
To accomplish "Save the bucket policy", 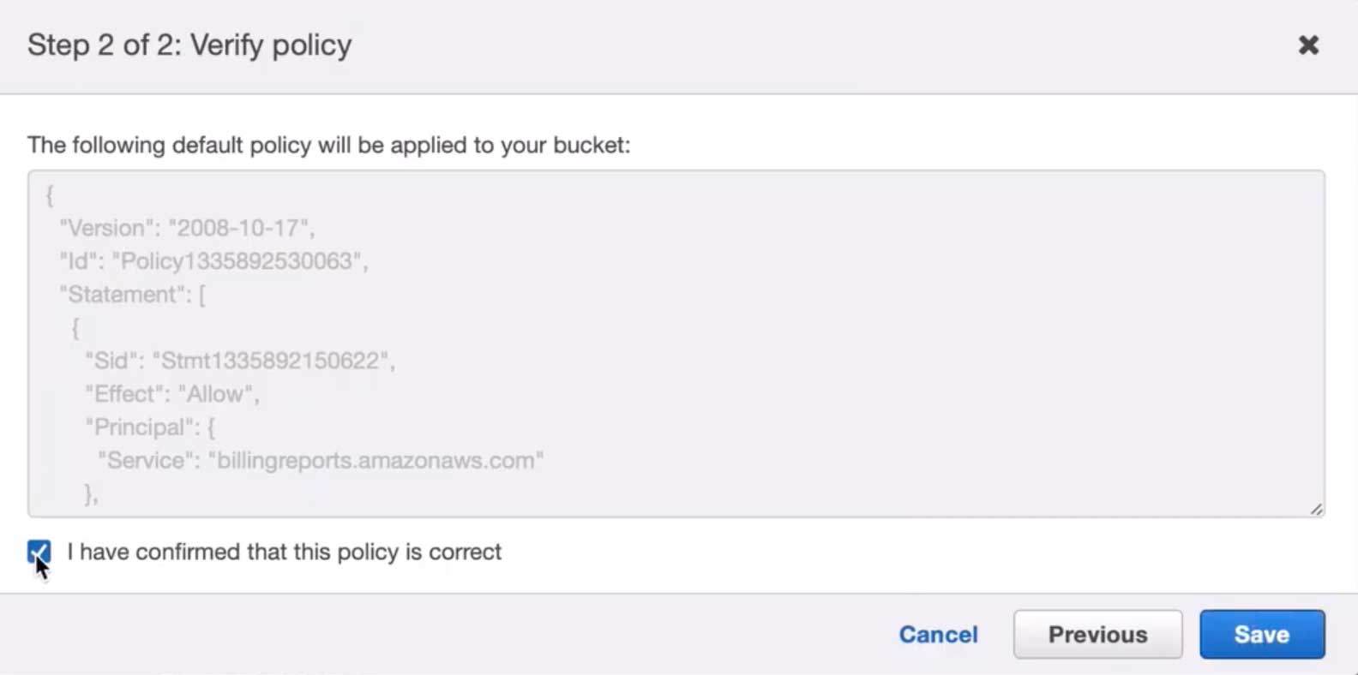I will coord(1261,635).
